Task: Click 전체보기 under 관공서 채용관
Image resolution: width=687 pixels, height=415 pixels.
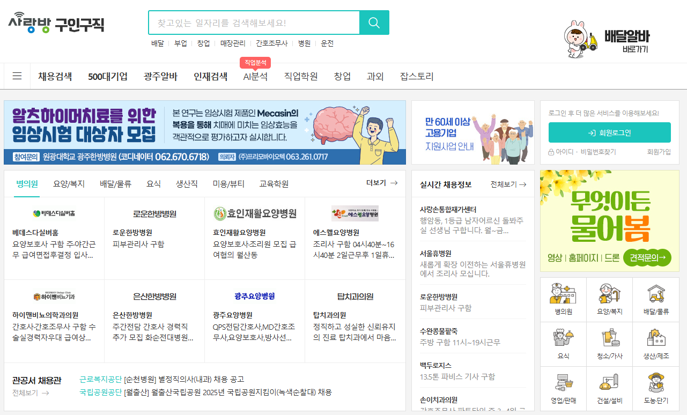Action: pyautogui.click(x=31, y=393)
